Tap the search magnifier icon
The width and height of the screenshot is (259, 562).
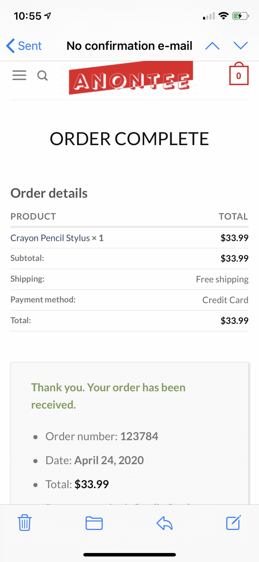coord(43,76)
